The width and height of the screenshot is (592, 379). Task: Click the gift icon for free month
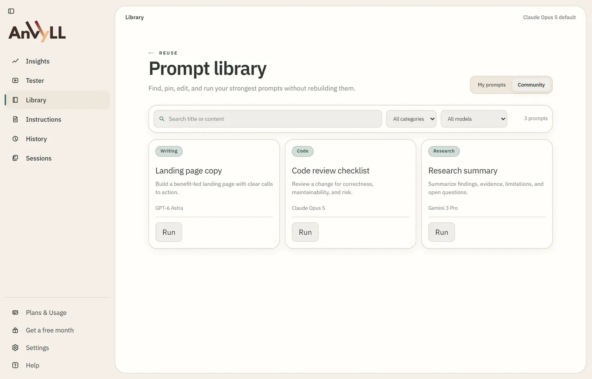coord(15,330)
